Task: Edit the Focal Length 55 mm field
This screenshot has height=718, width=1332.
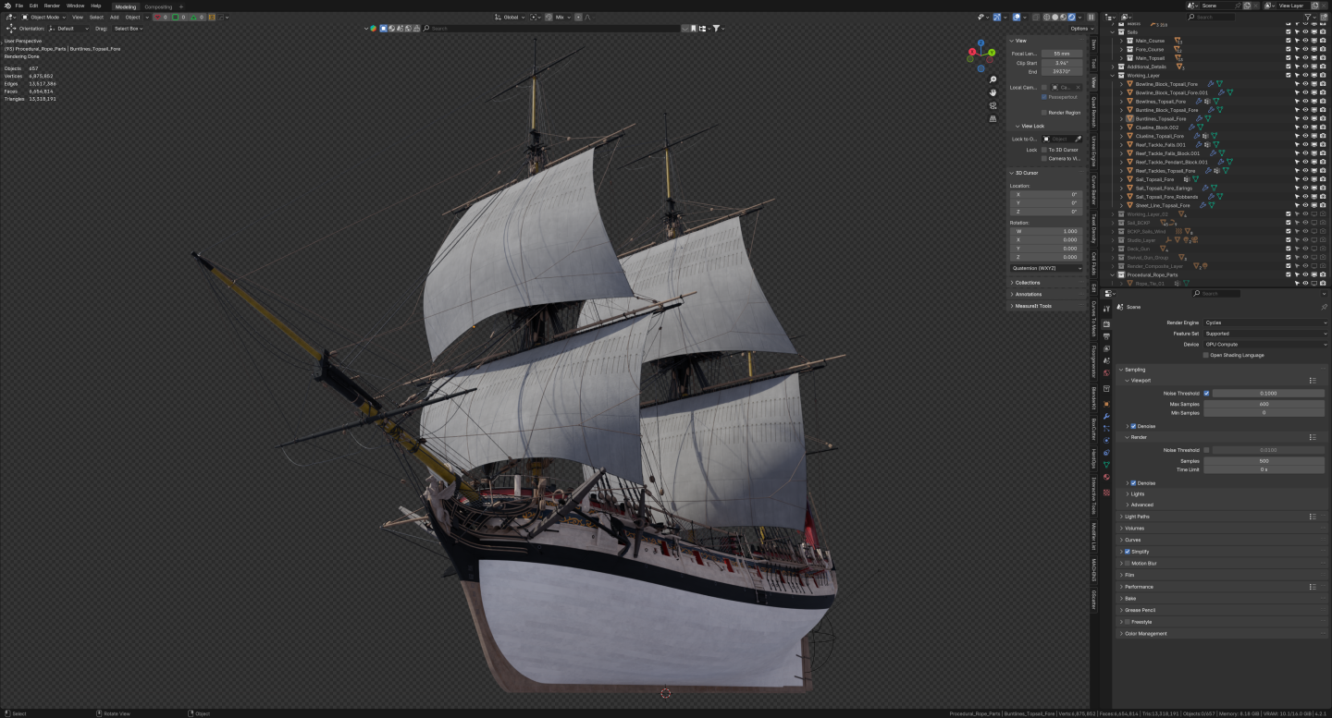Action: pos(1062,54)
